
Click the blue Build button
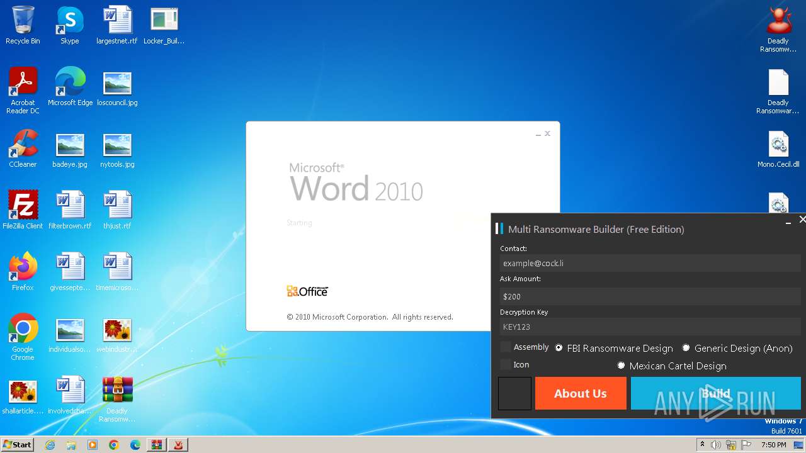[716, 393]
